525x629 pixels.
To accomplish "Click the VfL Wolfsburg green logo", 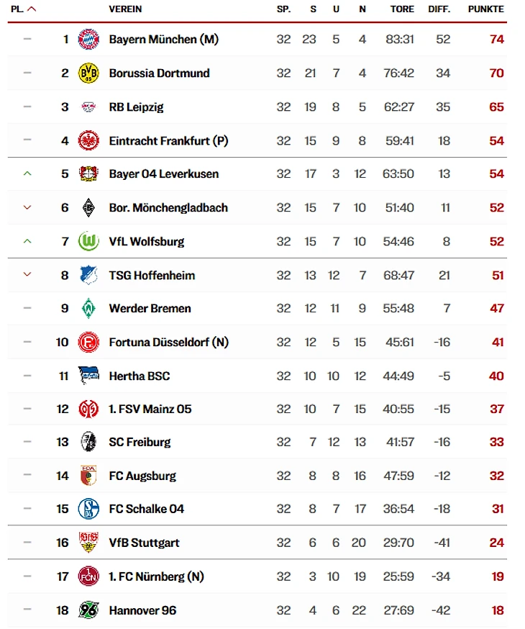I will (x=88, y=241).
